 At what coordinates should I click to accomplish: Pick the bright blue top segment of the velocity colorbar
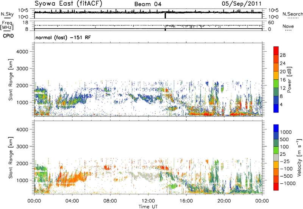[276, 128]
